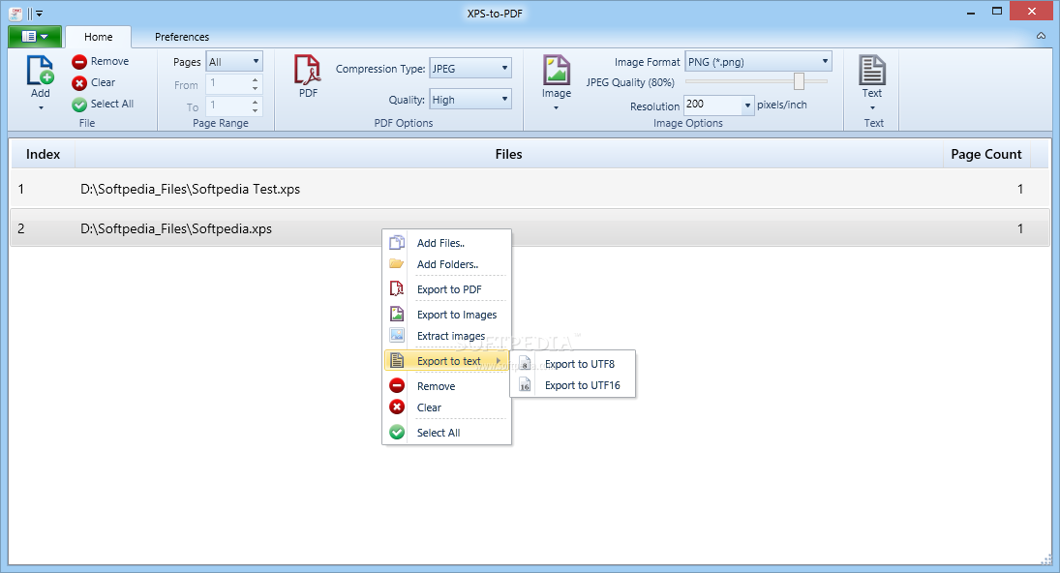
Task: Adjust the JPEG Quality slider handle
Action: [x=799, y=81]
